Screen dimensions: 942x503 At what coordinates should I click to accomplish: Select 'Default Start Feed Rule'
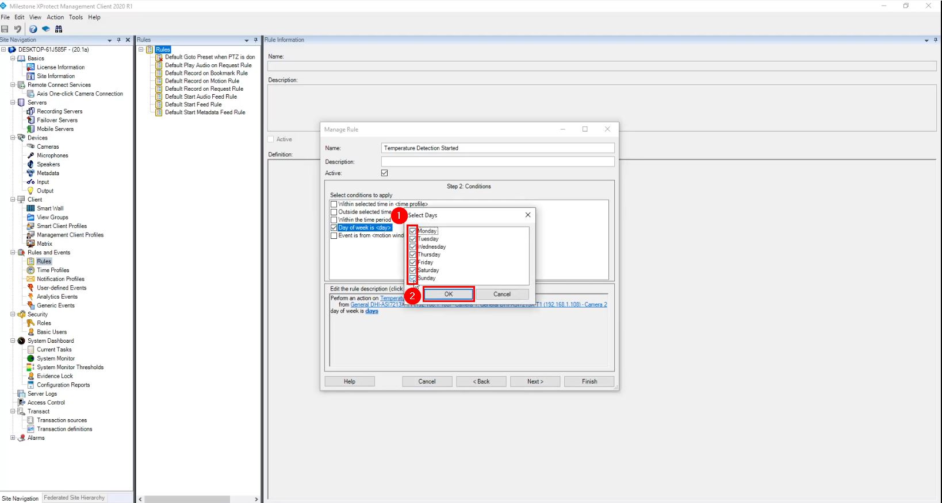pyautogui.click(x=193, y=105)
